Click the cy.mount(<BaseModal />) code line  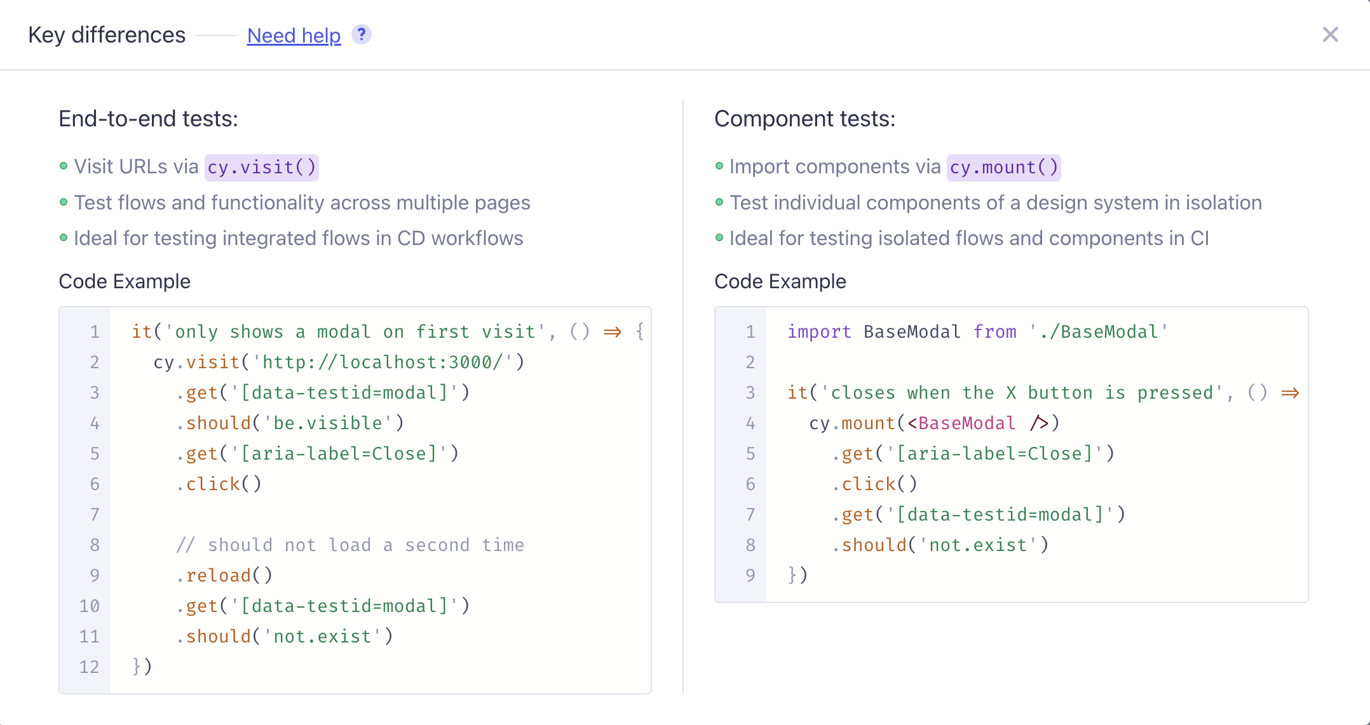tap(933, 423)
